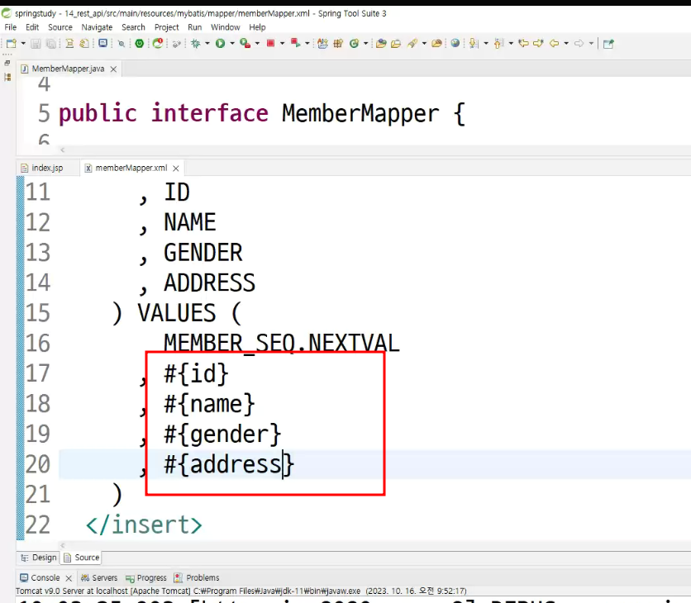Screen dimensions: 691x603
Task: Open the Debug dropdown arrow
Action: click(207, 43)
